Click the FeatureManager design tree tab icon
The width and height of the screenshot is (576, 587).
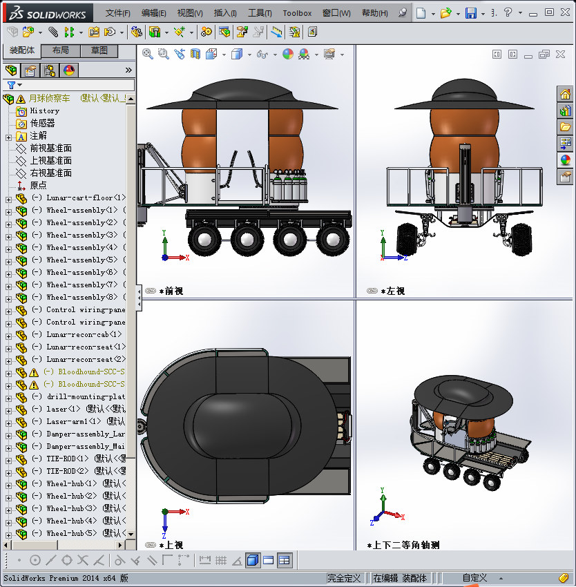tap(11, 70)
